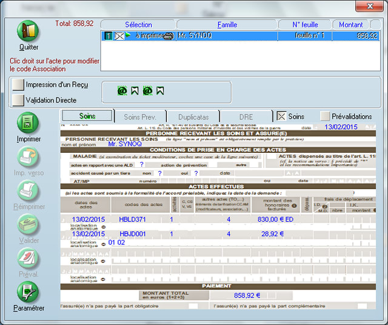Click the Quitter door icon
Image resolution: width=388 pixels, height=325 pixels.
(28, 31)
